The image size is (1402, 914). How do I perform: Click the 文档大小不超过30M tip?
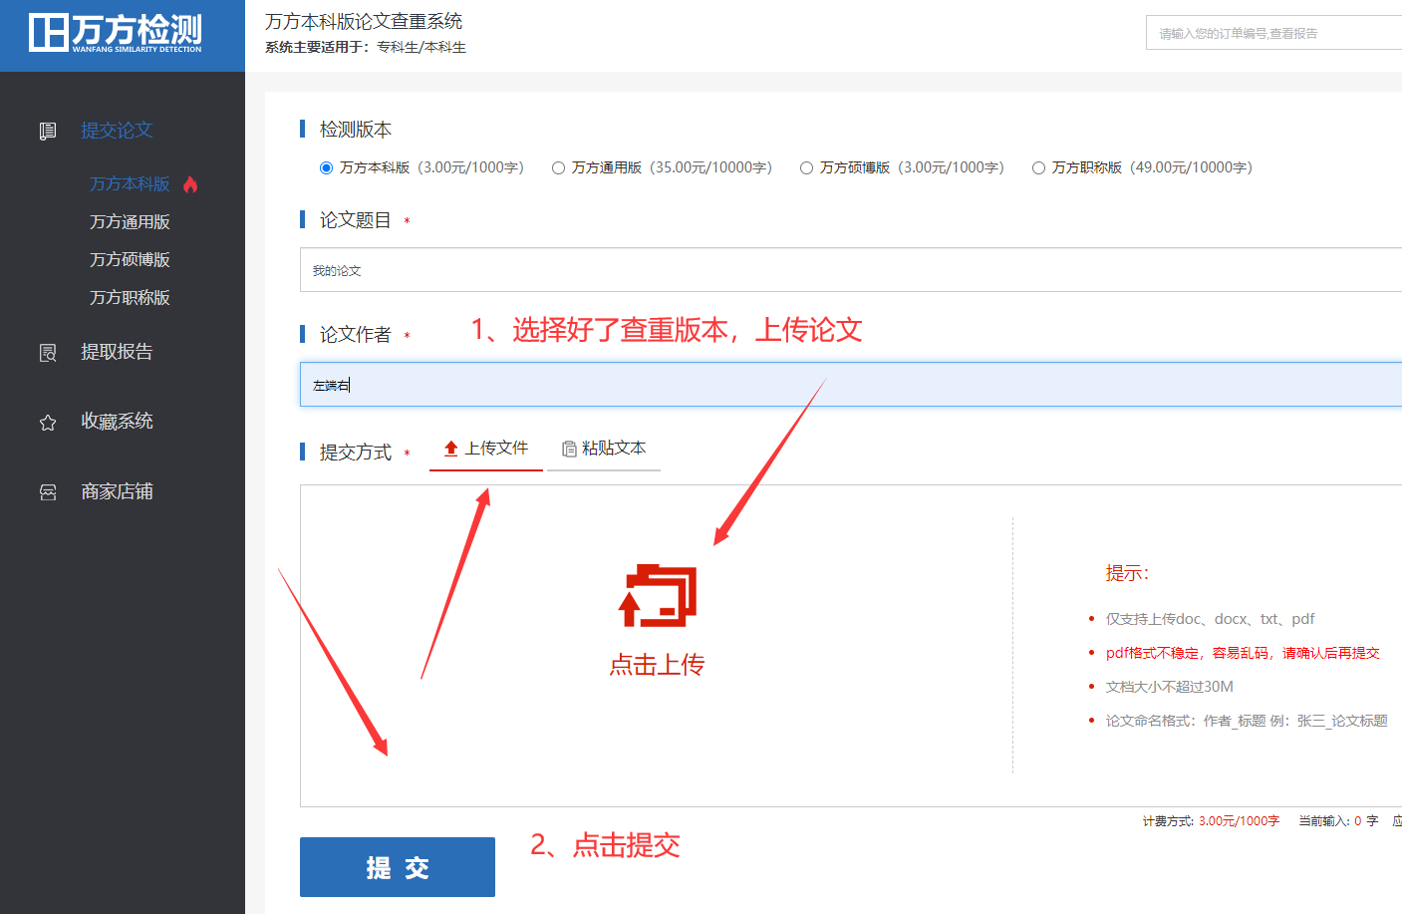click(x=1170, y=687)
